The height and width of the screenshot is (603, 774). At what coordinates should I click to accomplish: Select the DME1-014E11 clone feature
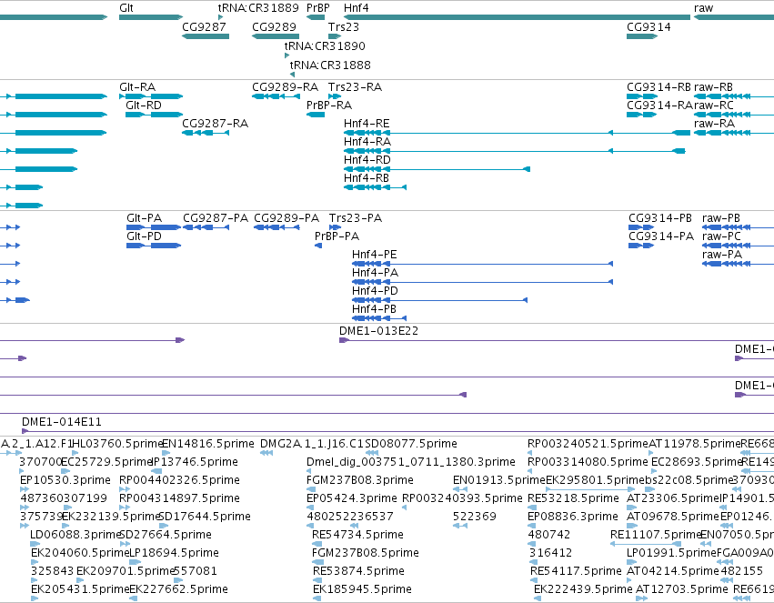(x=397, y=431)
